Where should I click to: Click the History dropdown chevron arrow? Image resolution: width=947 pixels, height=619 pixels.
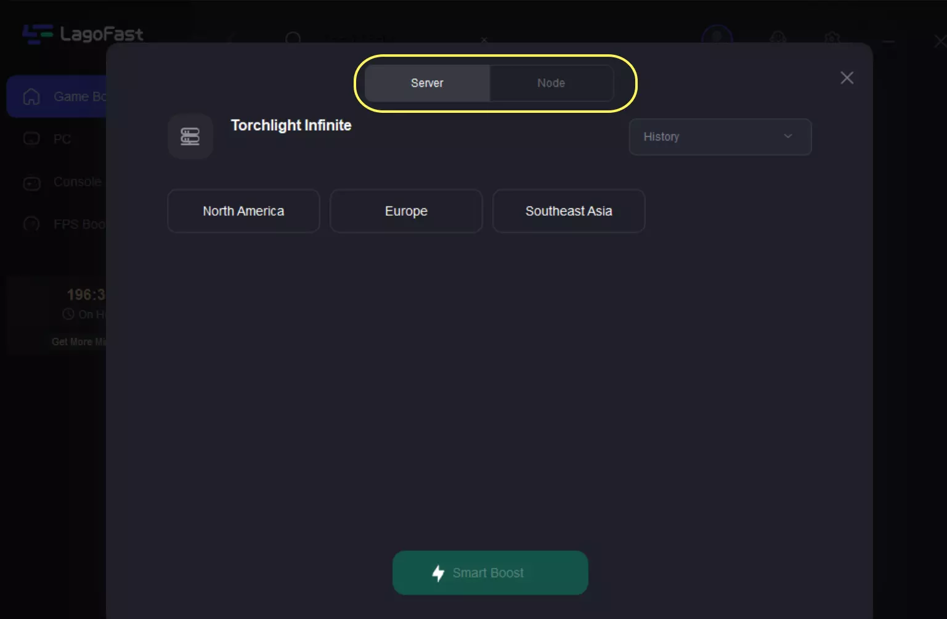click(788, 136)
